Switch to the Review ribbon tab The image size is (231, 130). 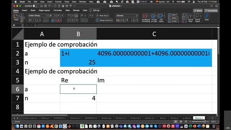pyautogui.click(x=76, y=10)
